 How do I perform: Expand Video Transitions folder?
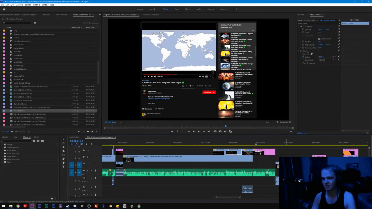2,159
